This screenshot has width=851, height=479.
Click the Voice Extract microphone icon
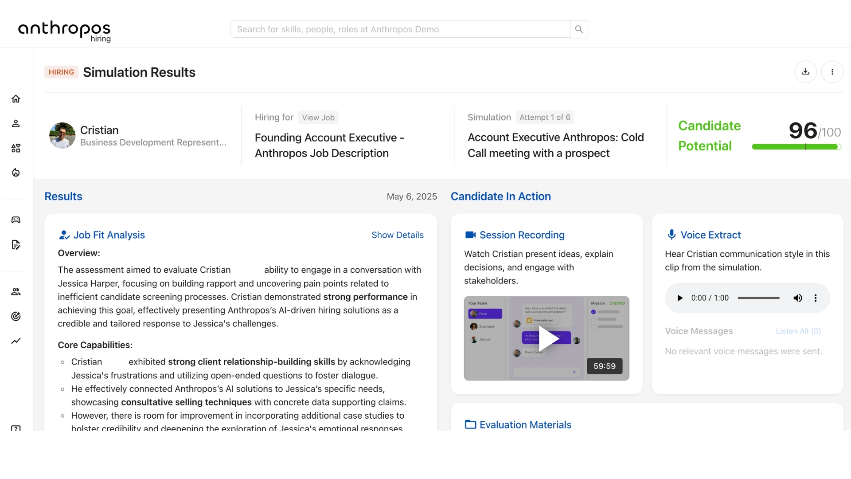point(671,235)
